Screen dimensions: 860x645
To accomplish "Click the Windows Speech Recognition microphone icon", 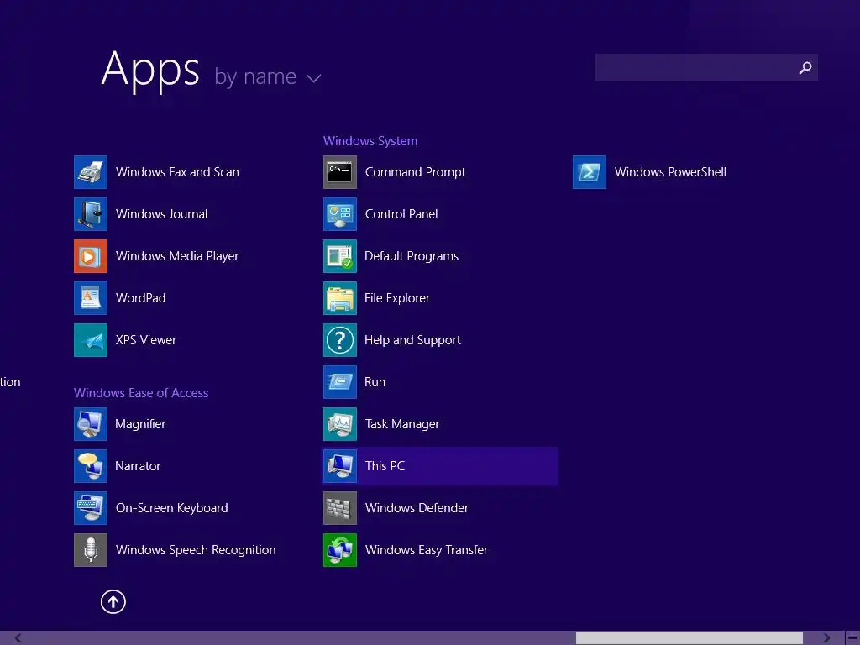I will click(x=91, y=550).
